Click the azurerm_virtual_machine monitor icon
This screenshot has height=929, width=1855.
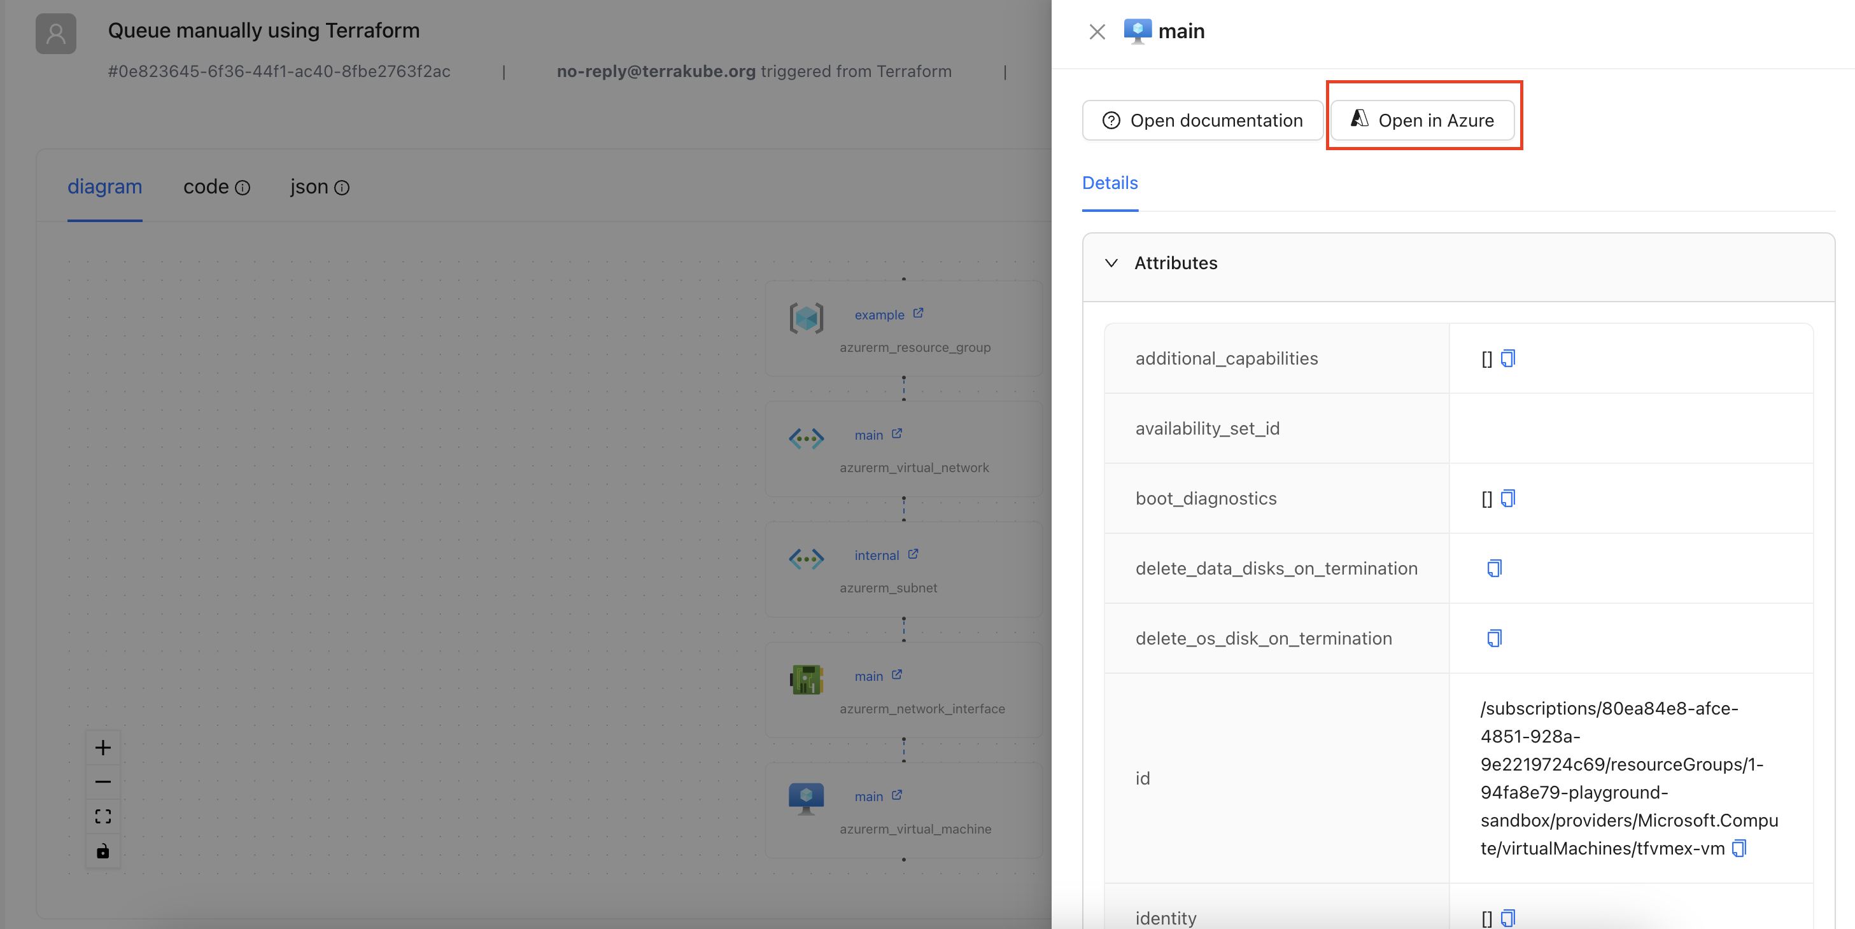tap(806, 798)
